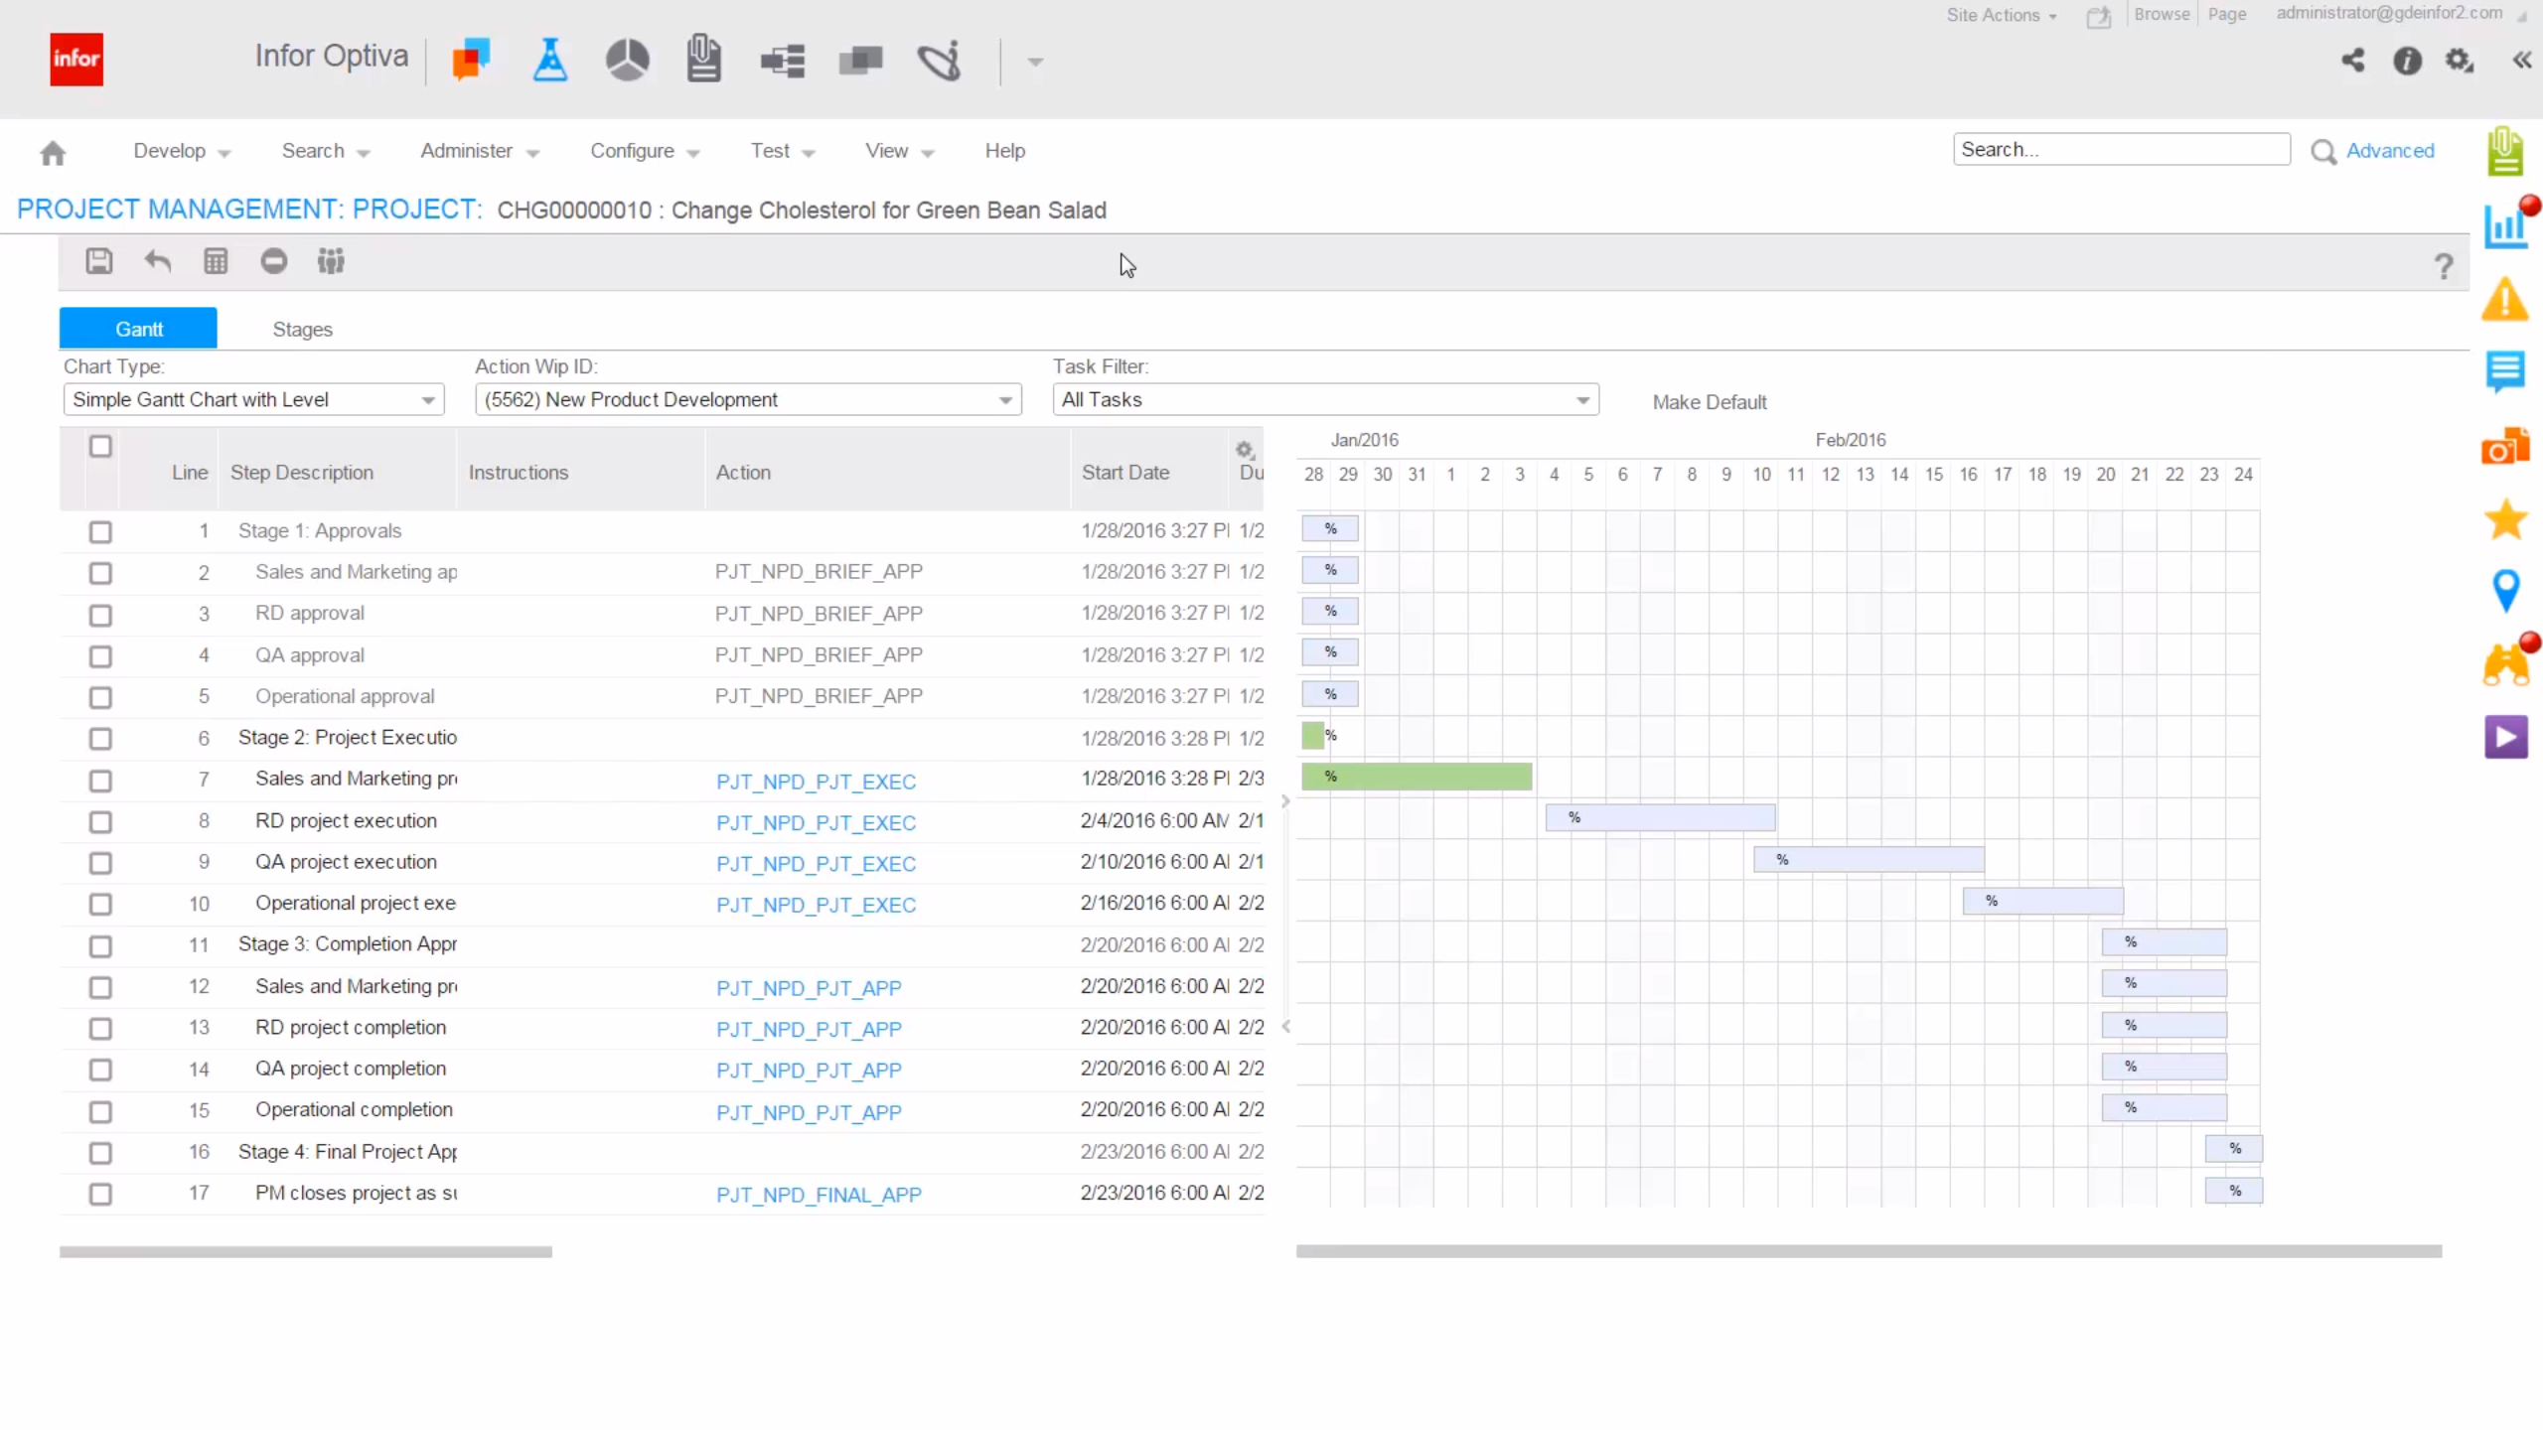2543x1430 pixels.
Task: Click the yellow warning triangle sidebar icon
Action: 2504,299
